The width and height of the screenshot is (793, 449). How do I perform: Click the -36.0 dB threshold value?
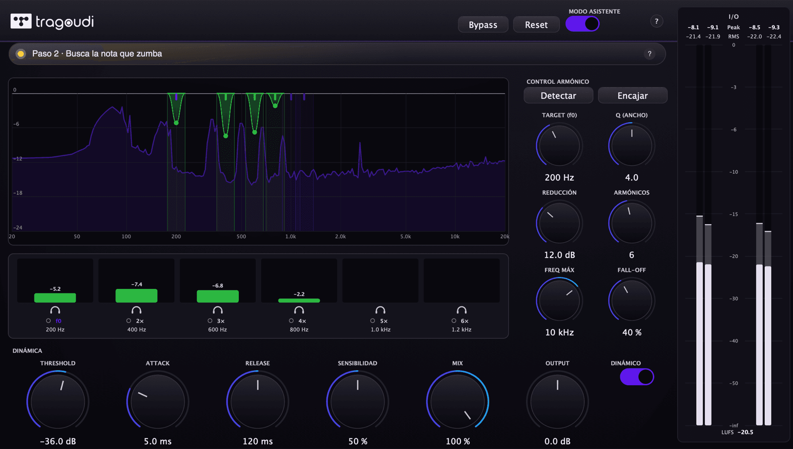coord(58,441)
